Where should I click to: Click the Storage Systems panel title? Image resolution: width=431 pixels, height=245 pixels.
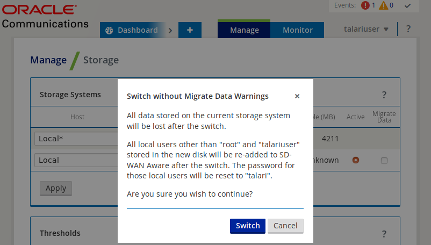(70, 95)
